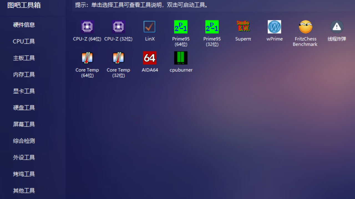This screenshot has height=199, width=355.
Task: Click the 图吧工具箱 title text
Action: (x=24, y=5)
